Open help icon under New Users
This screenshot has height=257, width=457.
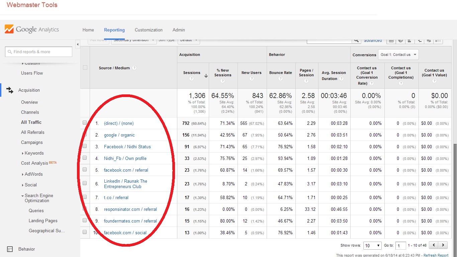coord(251,79)
